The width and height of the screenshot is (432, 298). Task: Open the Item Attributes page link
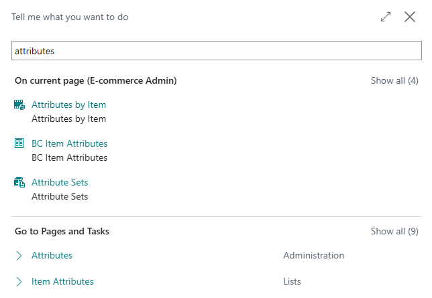coord(62,281)
